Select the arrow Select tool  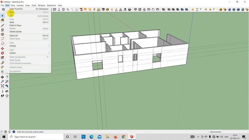point(2,16)
